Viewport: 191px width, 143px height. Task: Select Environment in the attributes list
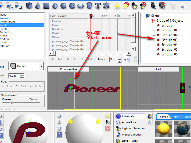point(8,22)
